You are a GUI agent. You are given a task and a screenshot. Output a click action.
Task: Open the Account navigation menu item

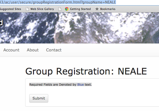[x=11, y=50]
